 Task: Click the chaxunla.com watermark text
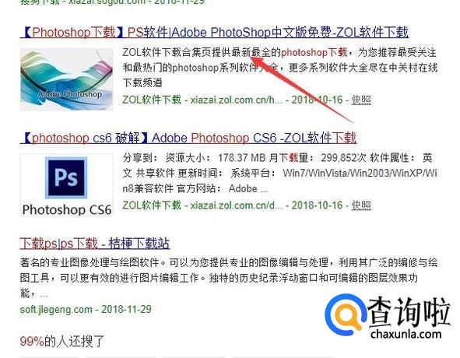pyautogui.click(x=406, y=334)
